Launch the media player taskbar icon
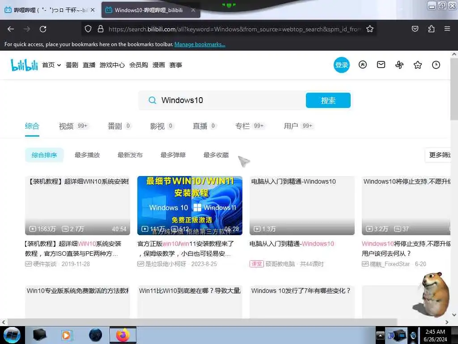Image resolution: width=458 pixels, height=344 pixels. pyautogui.click(x=67, y=335)
